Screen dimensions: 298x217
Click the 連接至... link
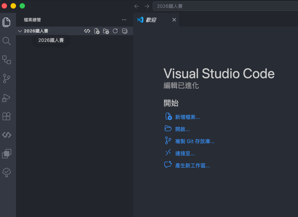(185, 154)
